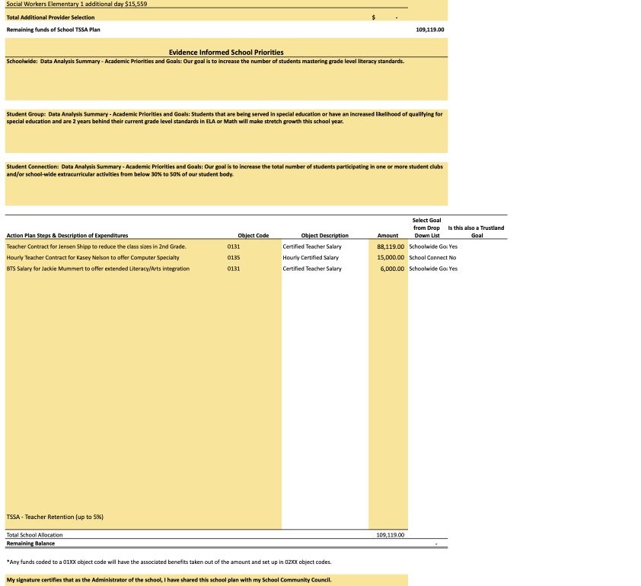641x586 pixels.
Task: Select the TSSA - Teacher Retention (up to 5%) line
Action: 55,517
